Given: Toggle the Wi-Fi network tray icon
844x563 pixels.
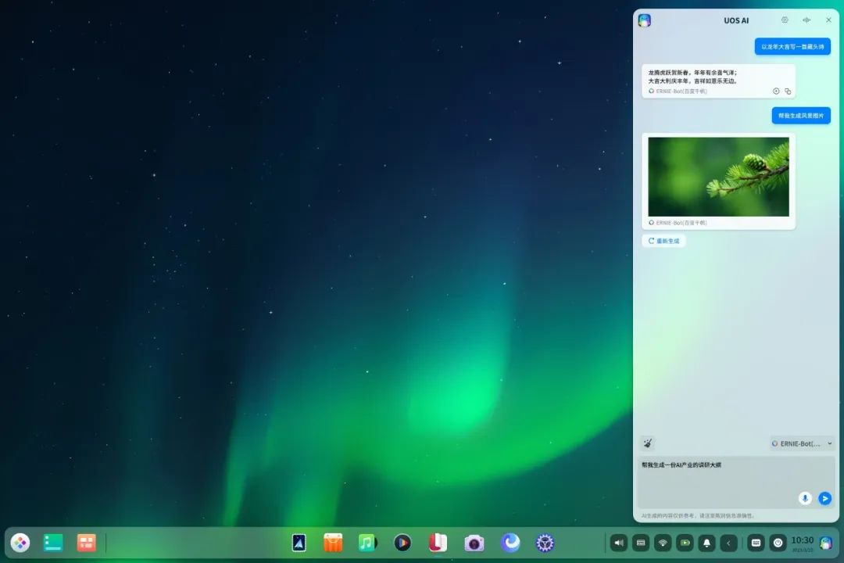Looking at the screenshot, I should 663,543.
